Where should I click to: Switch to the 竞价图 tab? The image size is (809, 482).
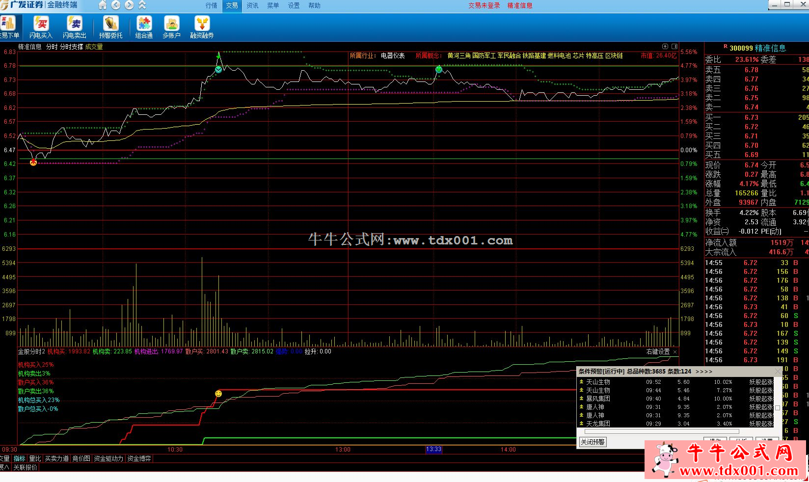coord(81,458)
